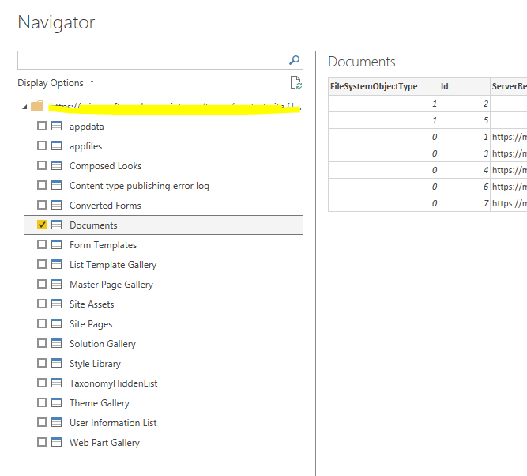Tick the Content type publishing error log checkbox

click(x=42, y=185)
